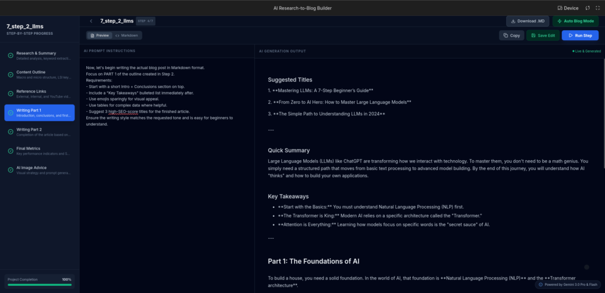Click title From Zero to AI Hero
This screenshot has width=605, height=293.
click(339, 102)
